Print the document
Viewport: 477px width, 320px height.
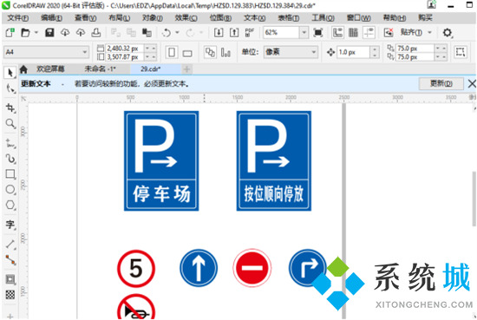(x=95, y=32)
